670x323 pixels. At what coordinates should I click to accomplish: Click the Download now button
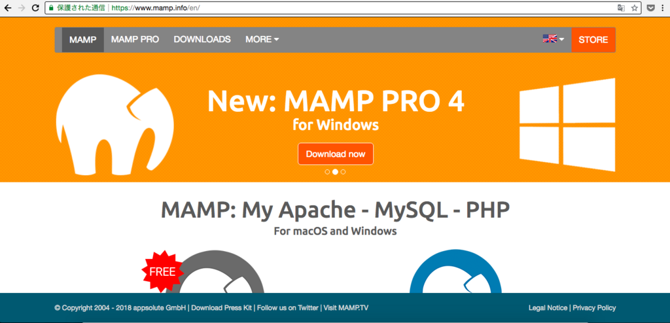[x=336, y=154]
